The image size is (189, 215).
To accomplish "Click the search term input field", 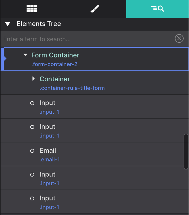I will point(88,39).
